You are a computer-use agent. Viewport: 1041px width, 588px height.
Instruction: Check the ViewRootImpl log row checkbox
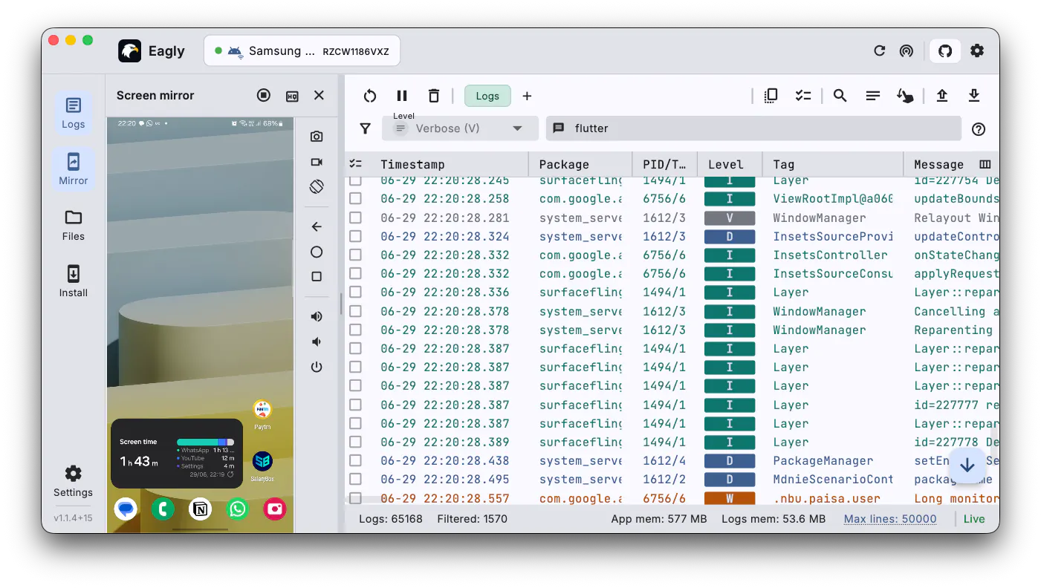click(x=355, y=199)
